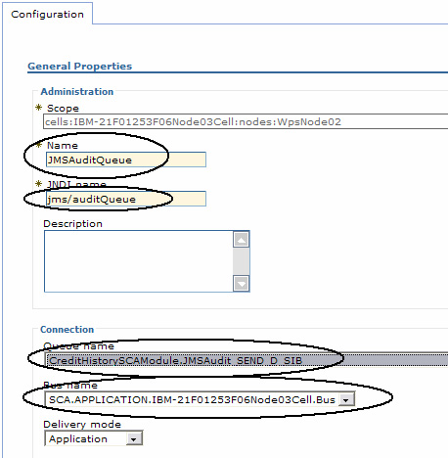The height and width of the screenshot is (458, 448).
Task: Click inside the empty Description text area
Action: click(139, 261)
